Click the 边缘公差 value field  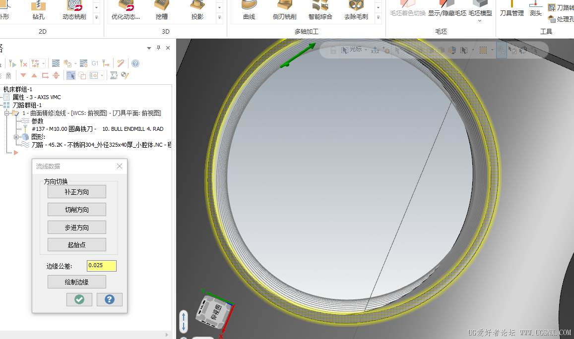[102, 266]
